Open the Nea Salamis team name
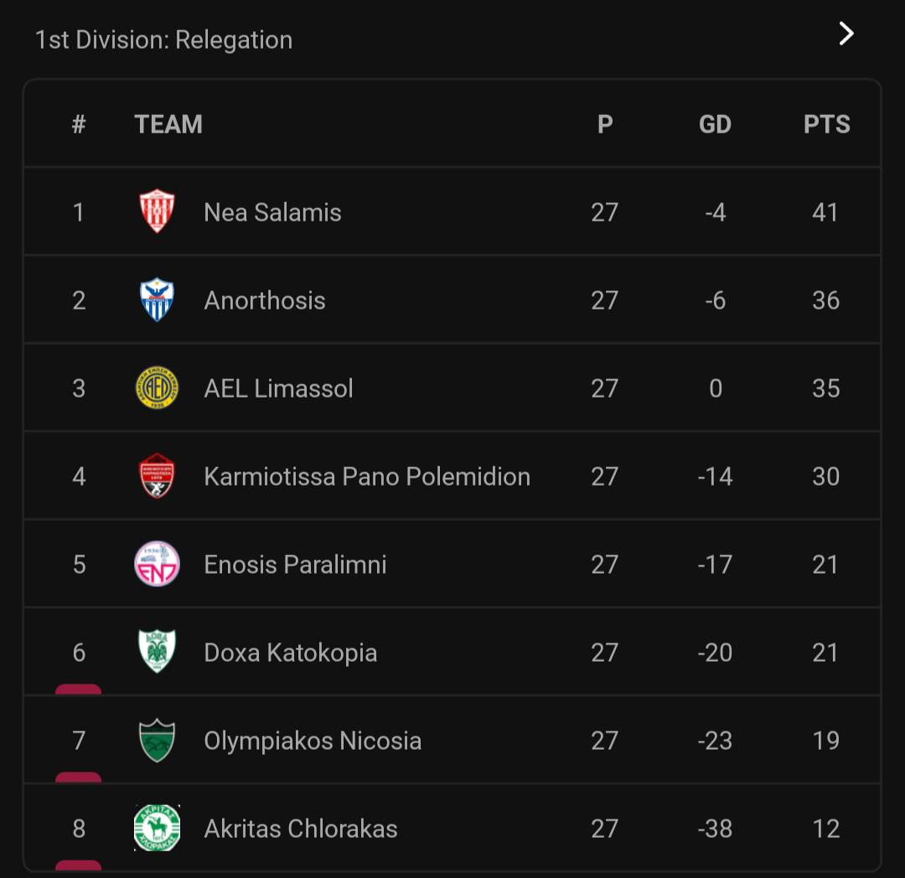 [x=272, y=212]
